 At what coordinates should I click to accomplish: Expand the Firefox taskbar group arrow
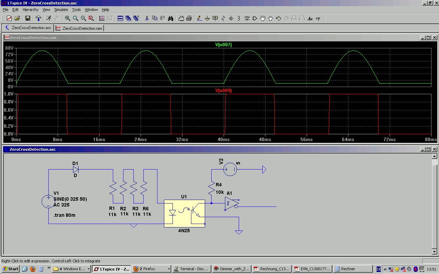tap(168, 269)
